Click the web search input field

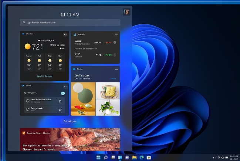tap(70, 23)
